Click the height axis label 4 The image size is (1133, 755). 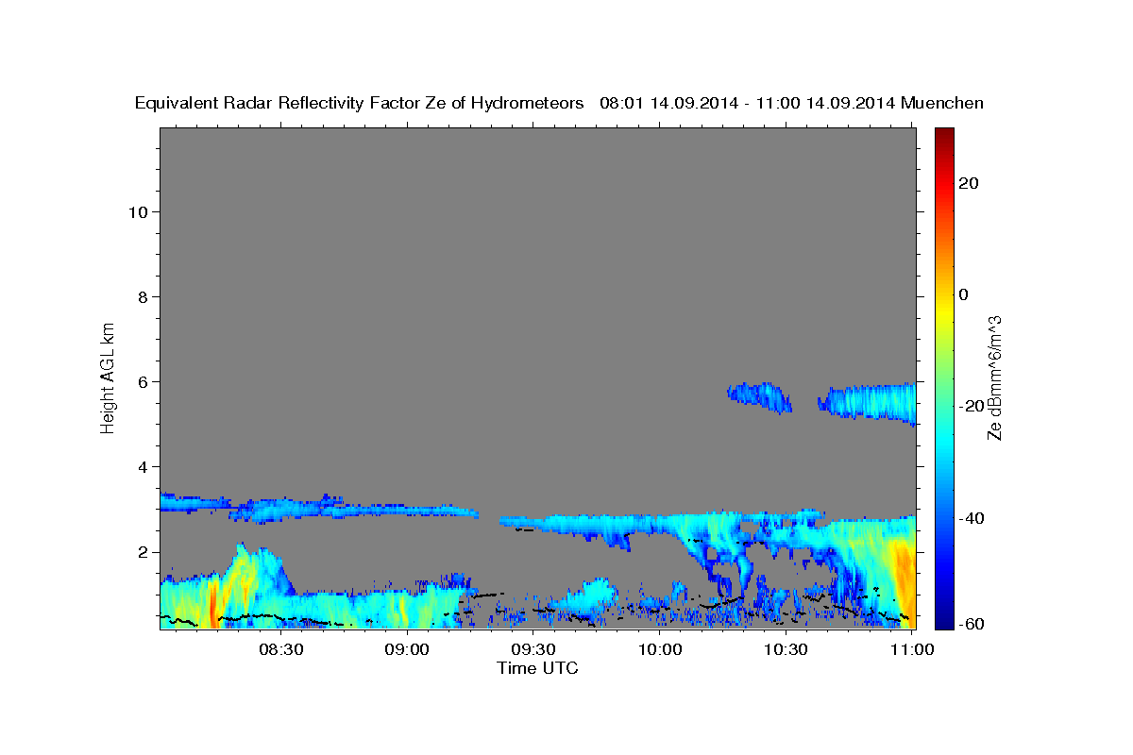point(143,466)
